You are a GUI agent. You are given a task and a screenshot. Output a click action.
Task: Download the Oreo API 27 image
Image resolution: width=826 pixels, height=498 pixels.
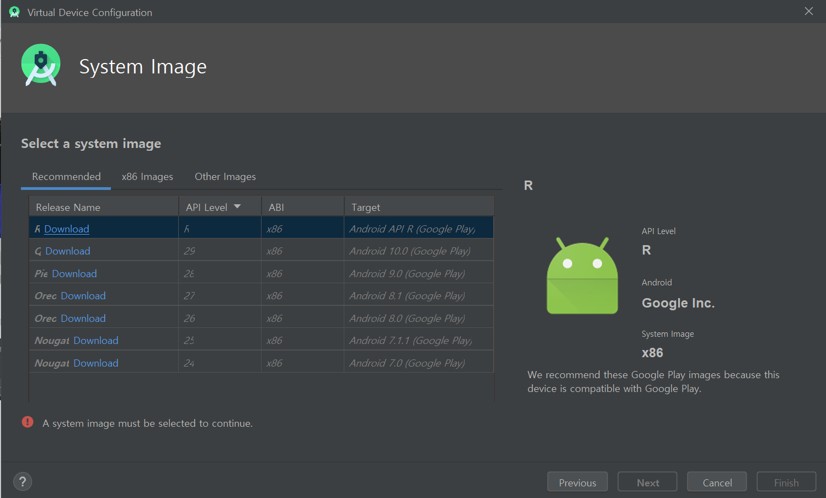[83, 296]
